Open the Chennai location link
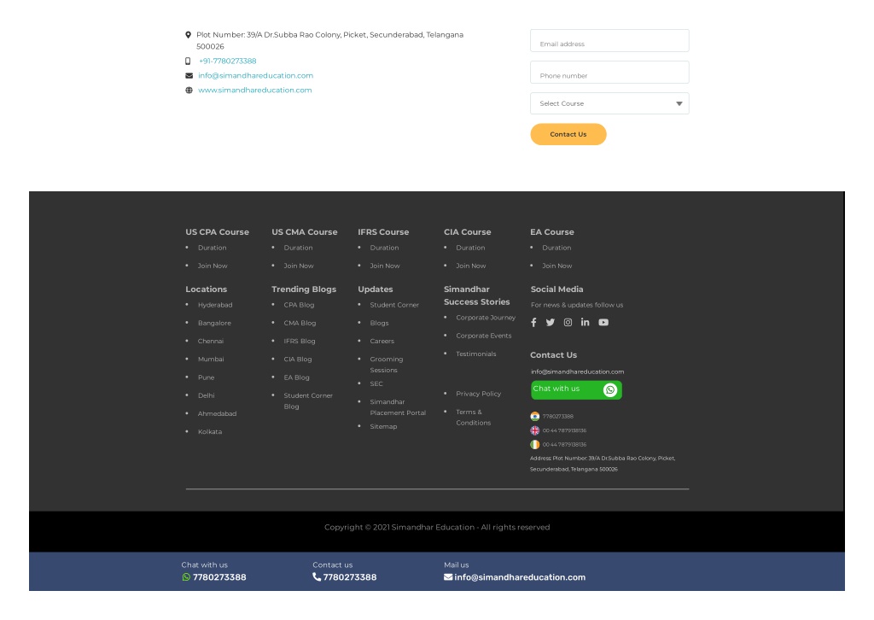 tap(210, 342)
